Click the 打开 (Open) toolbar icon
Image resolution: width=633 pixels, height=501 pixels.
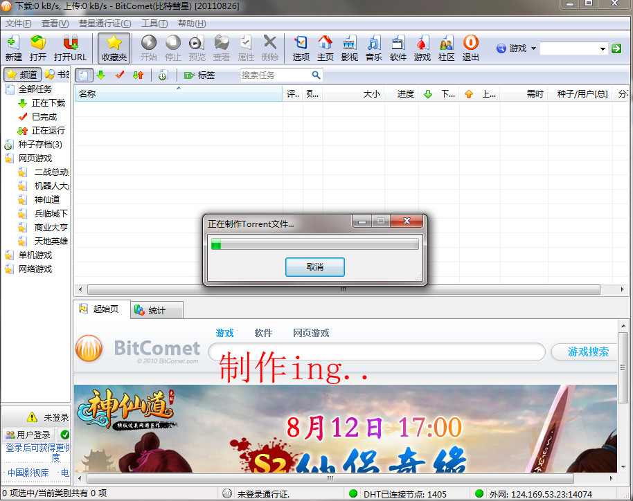point(38,48)
